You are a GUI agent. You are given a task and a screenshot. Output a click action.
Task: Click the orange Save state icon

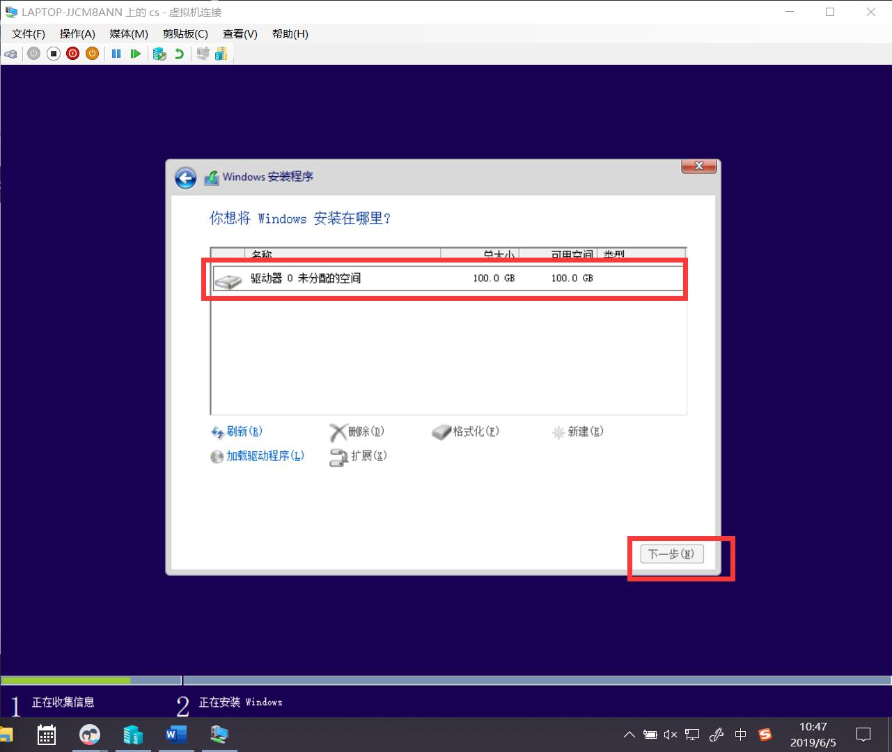click(92, 54)
